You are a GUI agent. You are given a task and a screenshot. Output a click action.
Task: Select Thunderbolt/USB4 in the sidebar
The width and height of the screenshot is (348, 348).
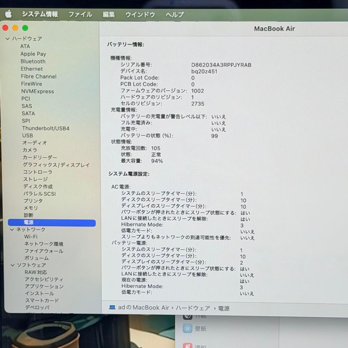pyautogui.click(x=46, y=128)
